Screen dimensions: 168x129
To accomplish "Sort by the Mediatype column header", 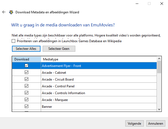I will tap(99, 59).
